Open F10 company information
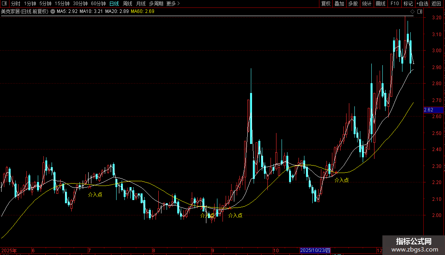The height and width of the screenshot is (255, 445). point(395,4)
